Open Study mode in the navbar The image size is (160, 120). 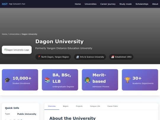(x=126, y=4)
